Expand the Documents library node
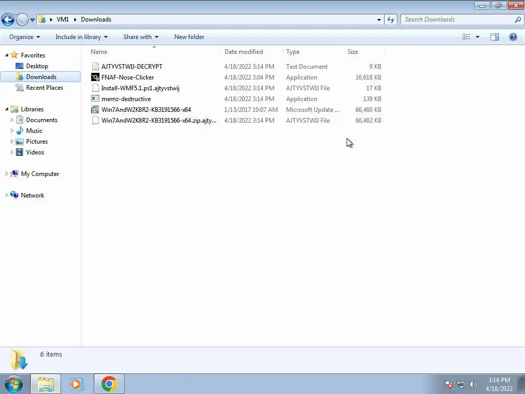This screenshot has width=525, height=394. pyautogui.click(x=12, y=120)
